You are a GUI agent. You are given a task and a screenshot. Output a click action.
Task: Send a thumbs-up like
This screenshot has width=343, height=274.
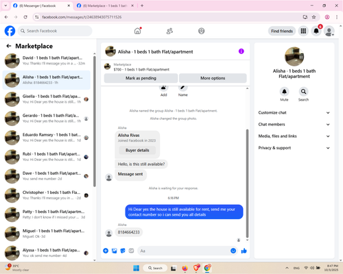244,251
